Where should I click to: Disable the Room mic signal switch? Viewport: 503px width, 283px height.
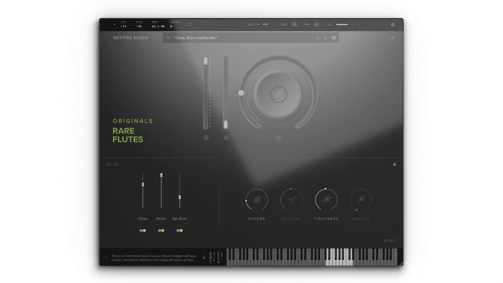[161, 231]
